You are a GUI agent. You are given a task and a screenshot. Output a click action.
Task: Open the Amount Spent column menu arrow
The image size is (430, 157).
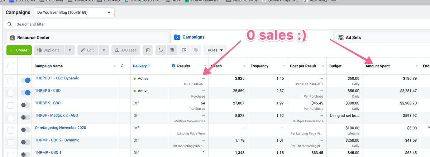[x=417, y=66]
